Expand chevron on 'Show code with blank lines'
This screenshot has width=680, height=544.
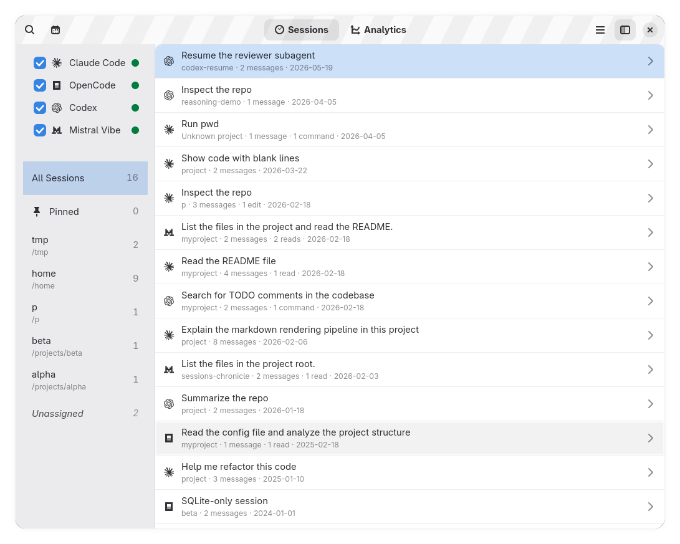tap(651, 164)
